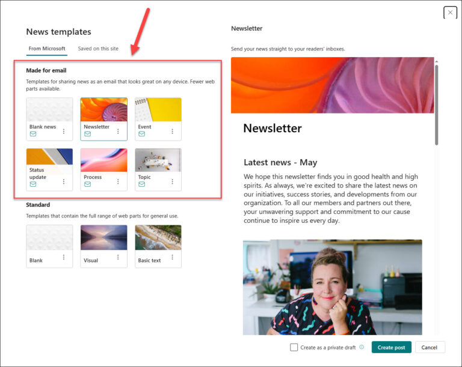Click the email icon on Newsletter card
462x367 pixels.
click(87, 134)
